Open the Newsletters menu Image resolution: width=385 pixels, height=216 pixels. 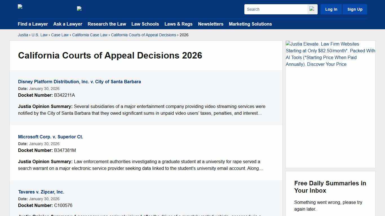click(x=211, y=24)
